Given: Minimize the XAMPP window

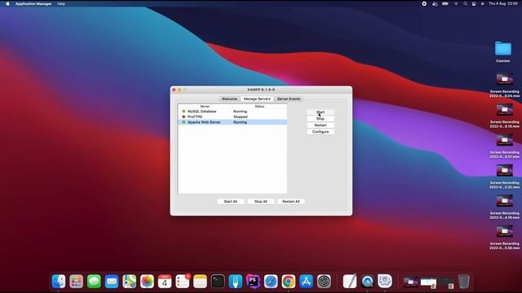Looking at the screenshot, I should (179, 90).
